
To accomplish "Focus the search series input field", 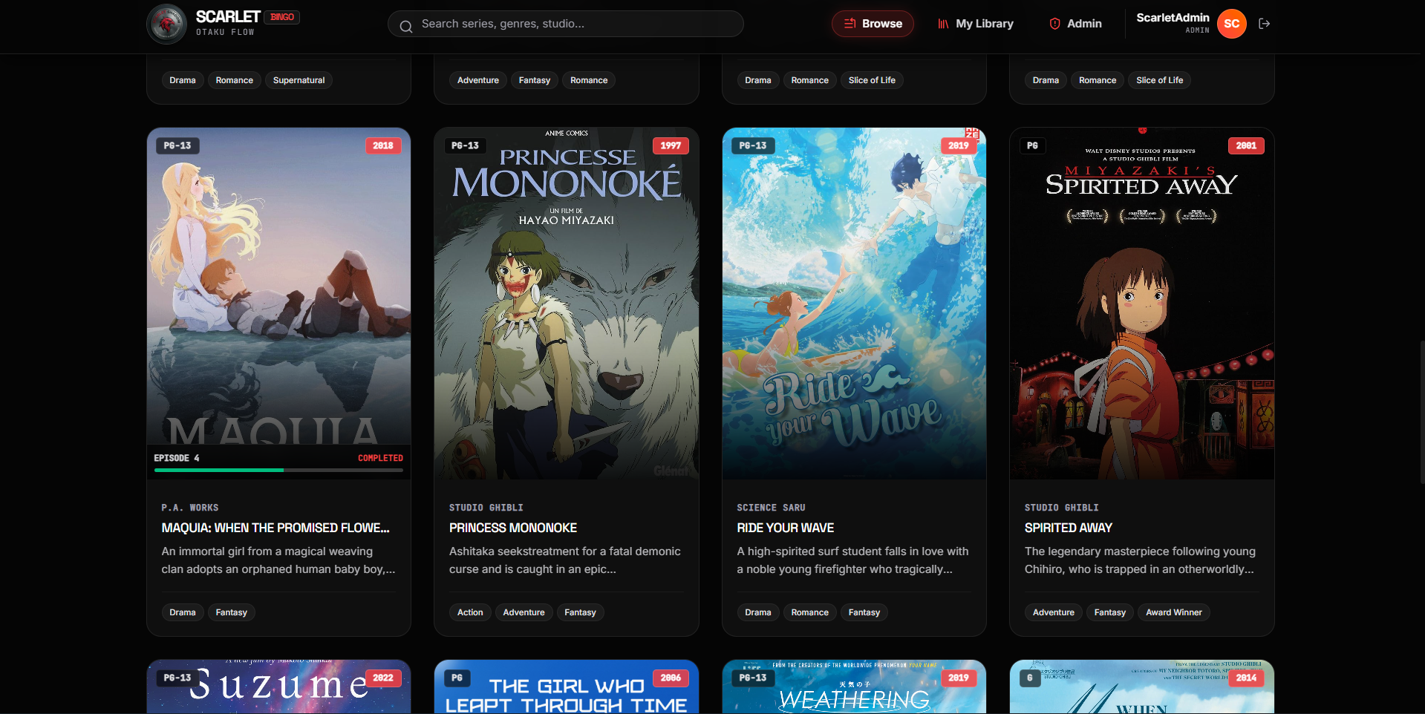I will pyautogui.click(x=566, y=24).
